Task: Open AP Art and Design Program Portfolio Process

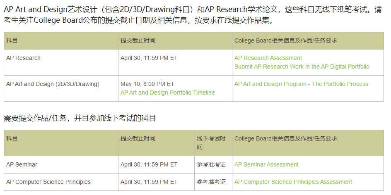Action: click(301, 84)
